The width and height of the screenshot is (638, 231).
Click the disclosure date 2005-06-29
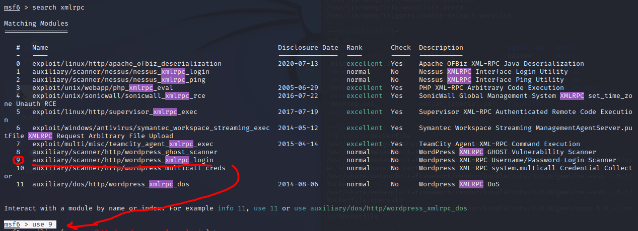298,88
